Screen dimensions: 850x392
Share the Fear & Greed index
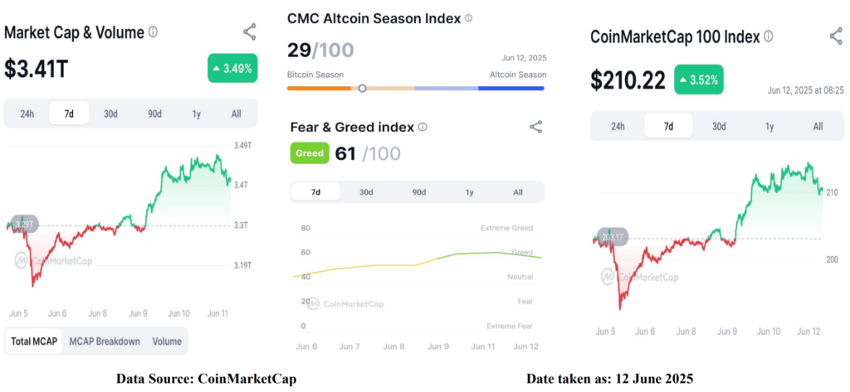(535, 128)
